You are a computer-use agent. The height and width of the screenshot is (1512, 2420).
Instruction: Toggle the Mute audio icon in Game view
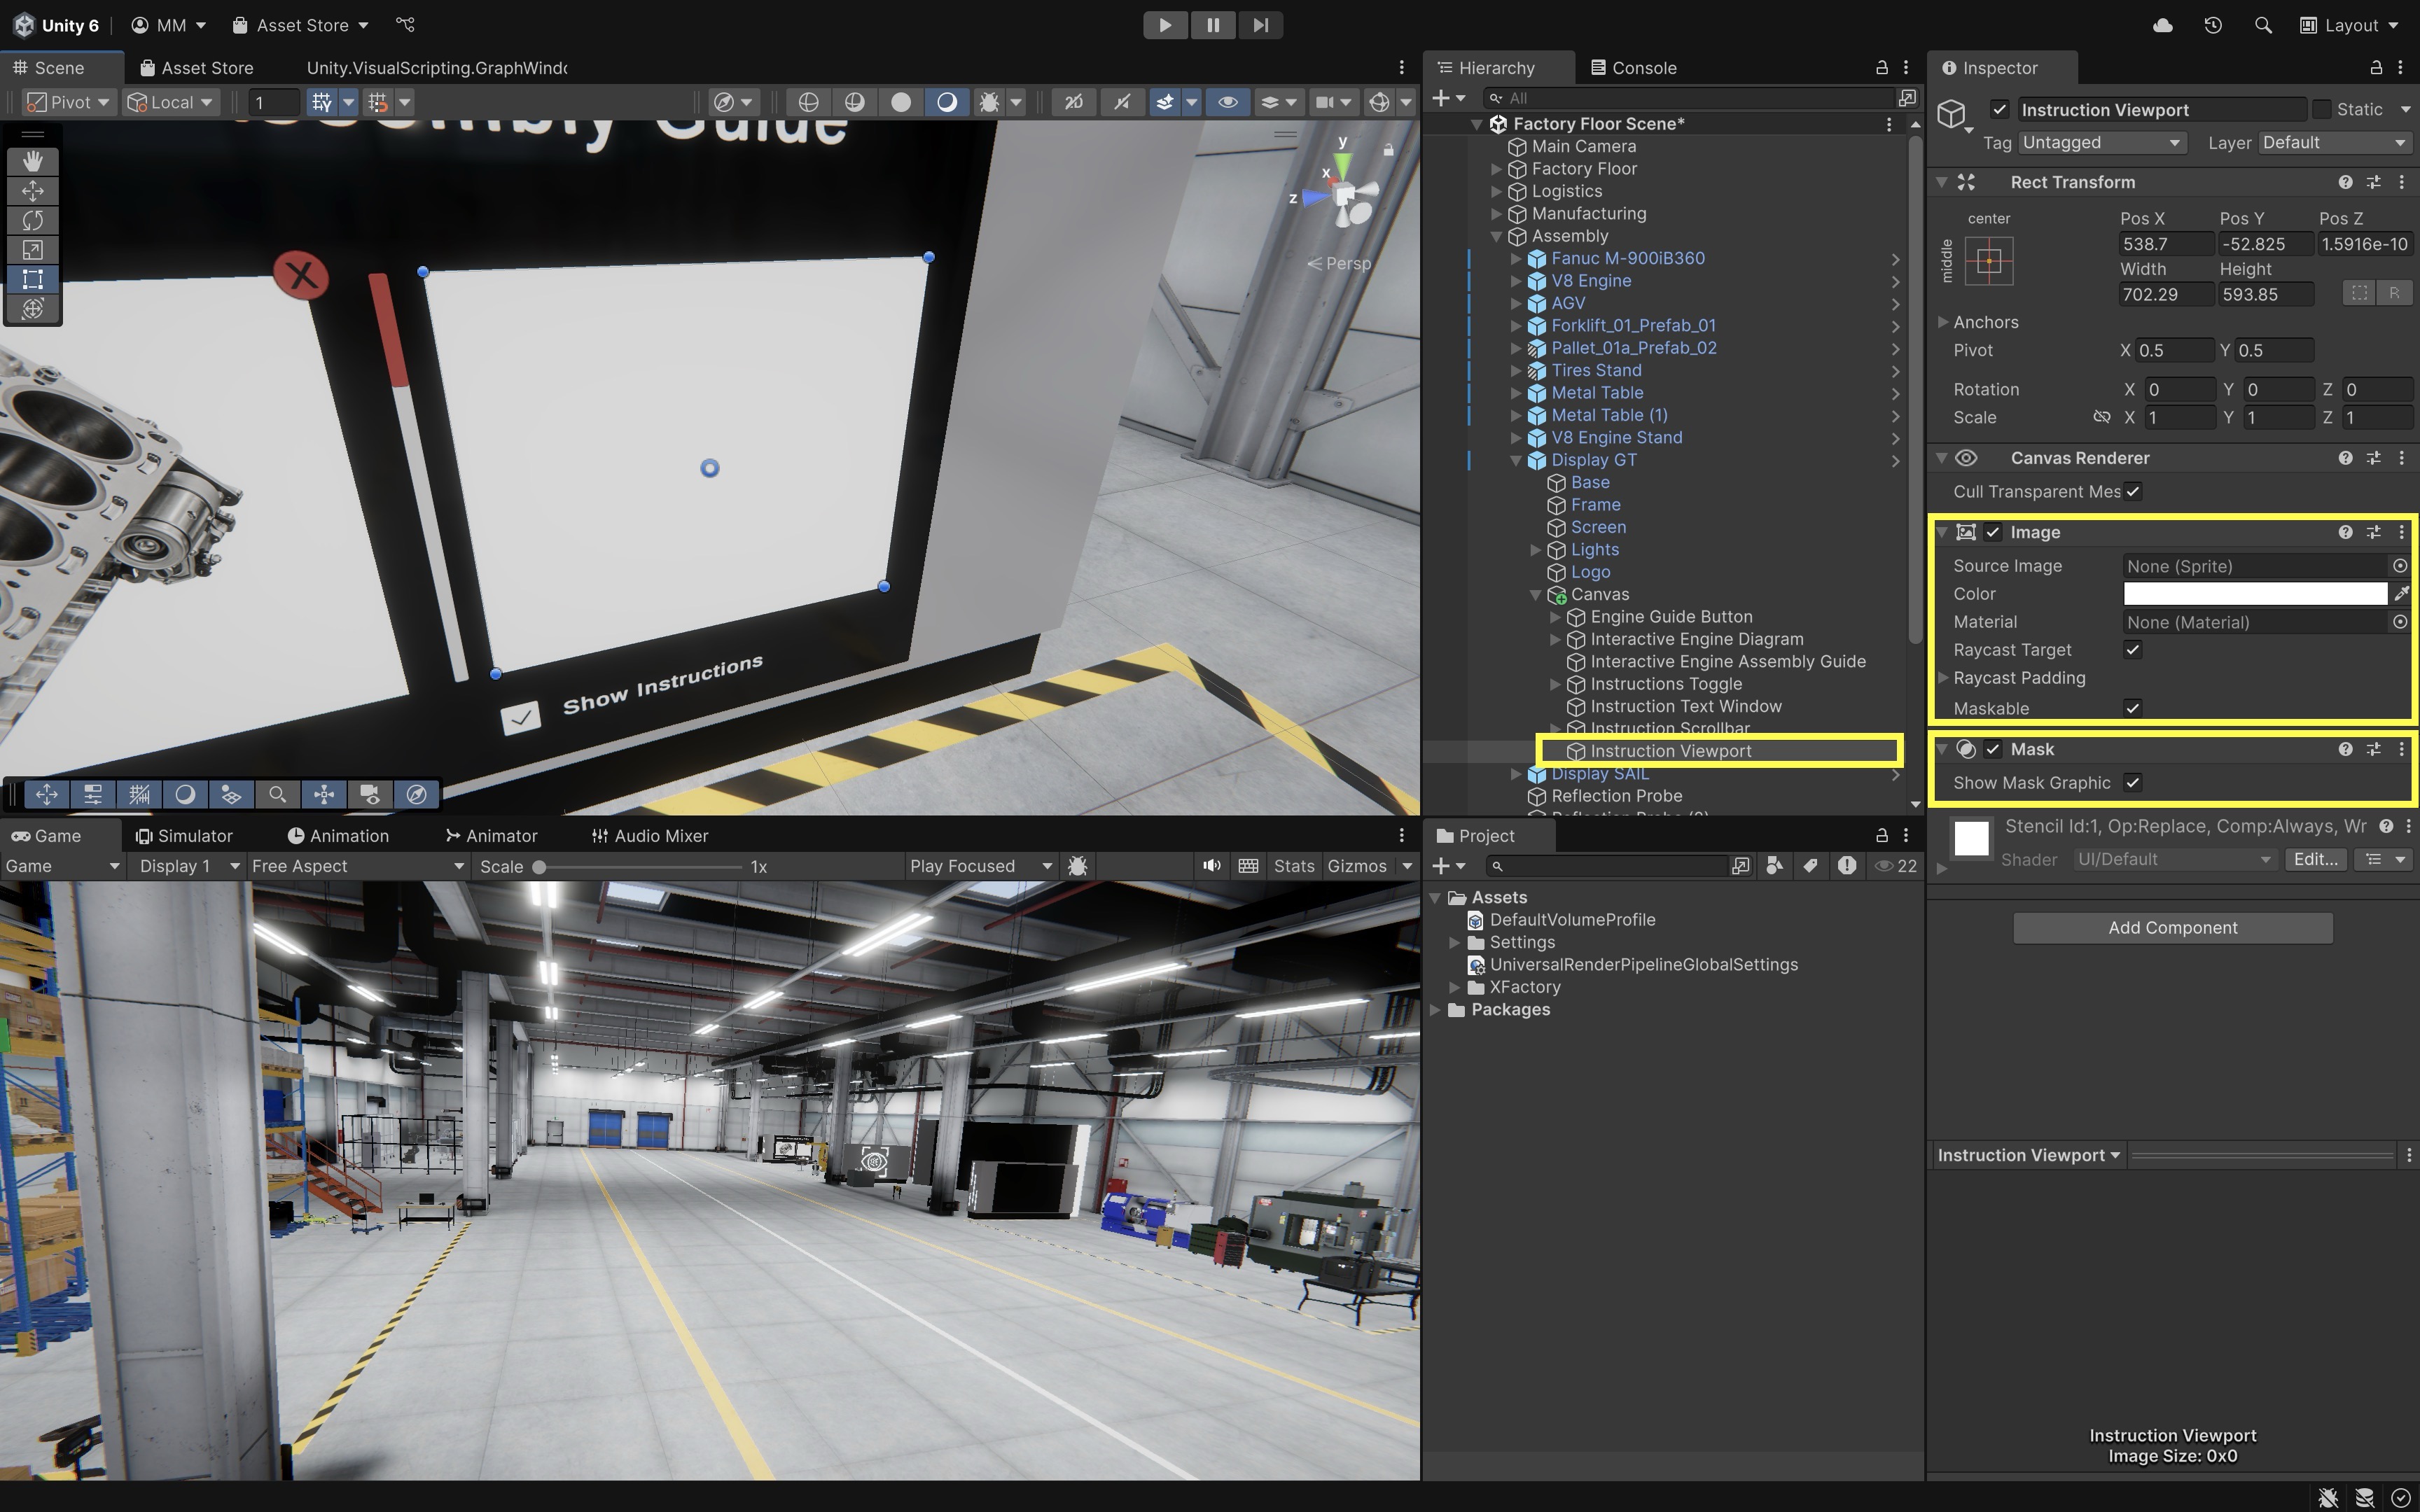(x=1211, y=866)
